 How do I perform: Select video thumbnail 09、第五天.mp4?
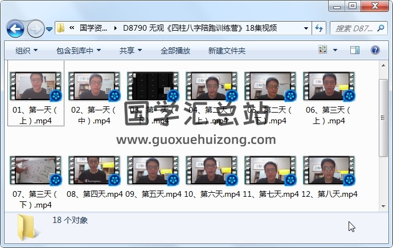click(x=153, y=171)
